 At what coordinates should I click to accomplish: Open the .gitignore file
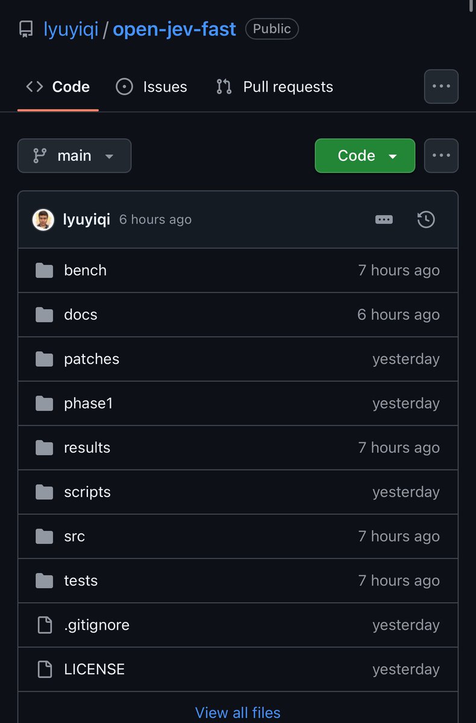coord(96,625)
